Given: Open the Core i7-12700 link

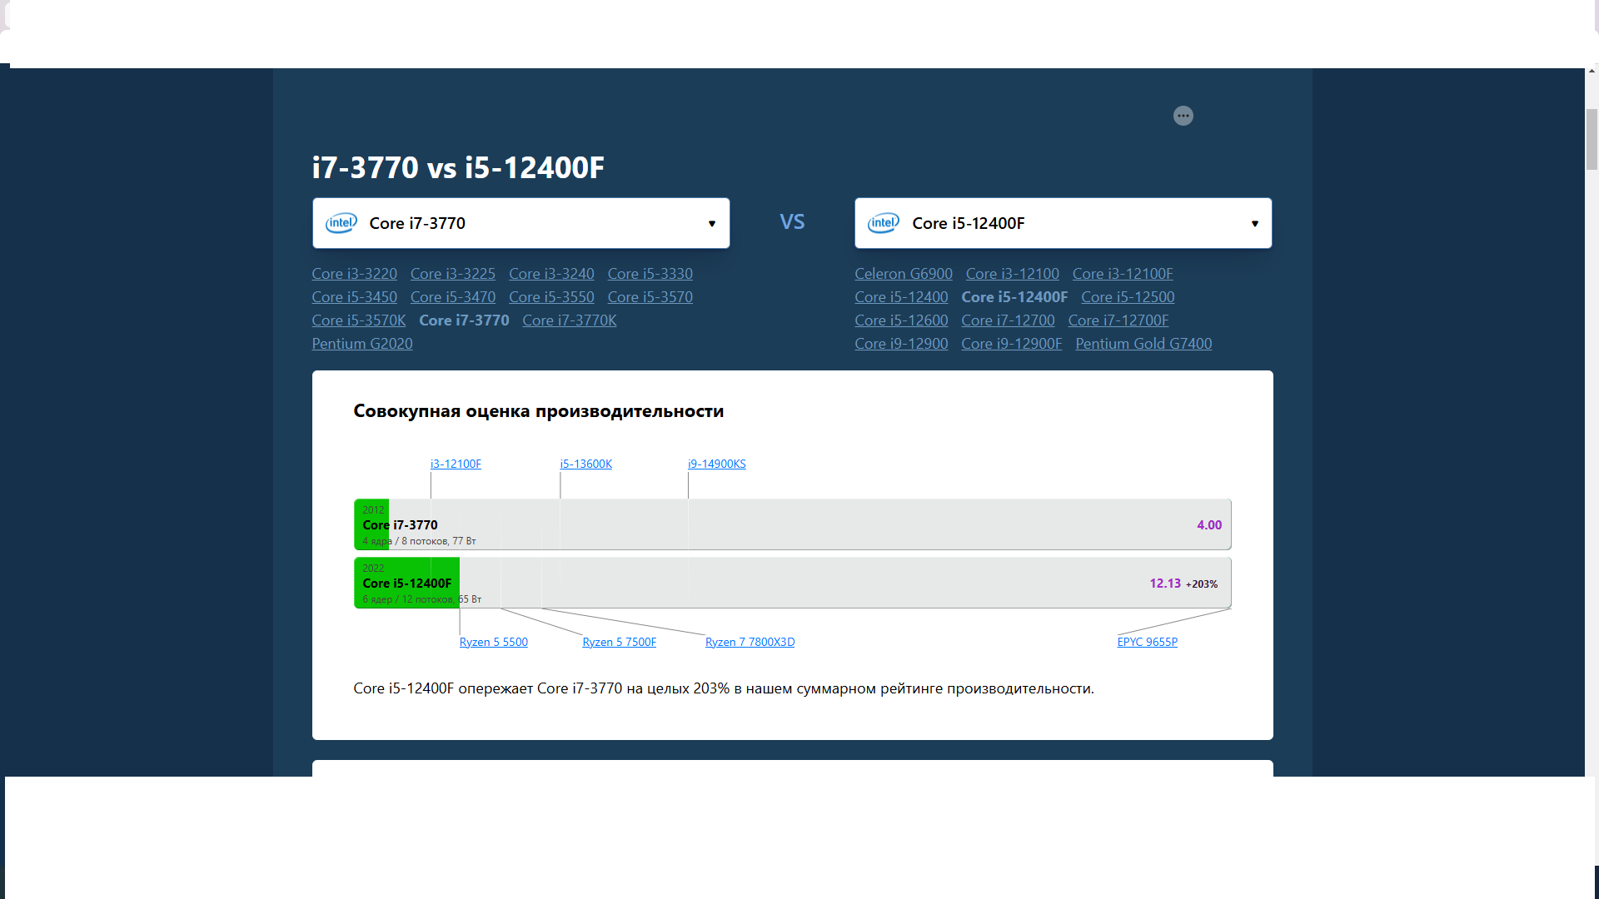Looking at the screenshot, I should pos(1008,320).
